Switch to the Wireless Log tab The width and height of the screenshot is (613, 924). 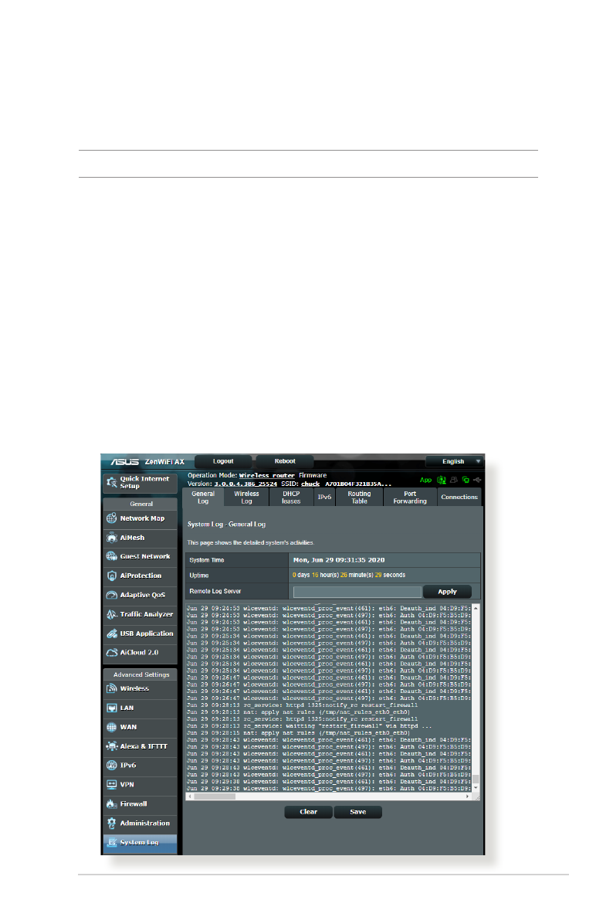pos(246,497)
